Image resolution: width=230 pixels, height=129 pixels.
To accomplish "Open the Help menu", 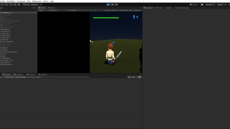I will pyautogui.click(x=52, y=1).
